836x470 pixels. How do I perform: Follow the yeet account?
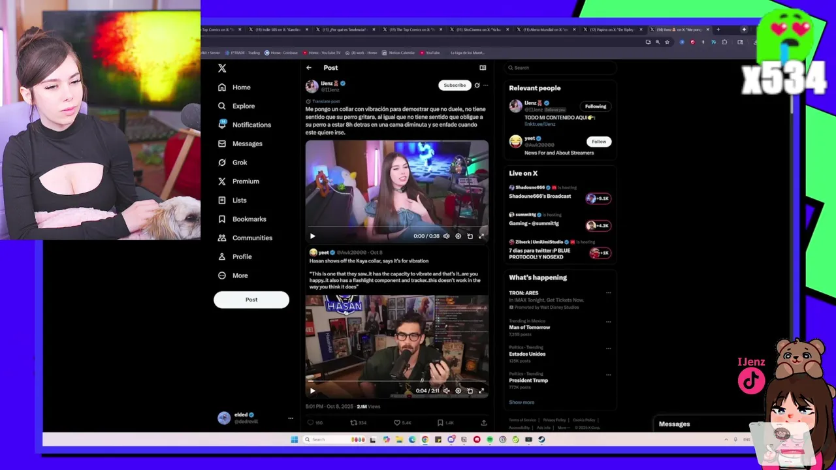(x=599, y=142)
